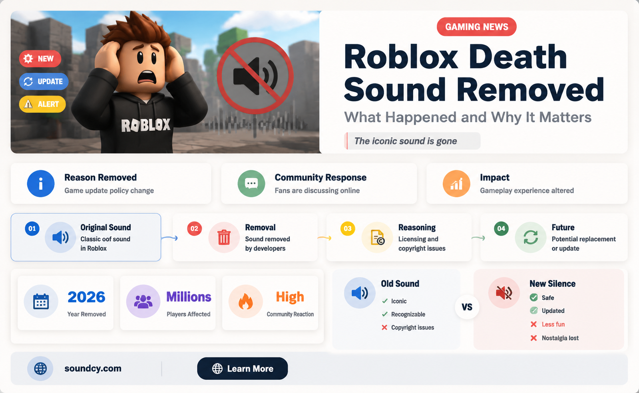The image size is (639, 393).
Task: Click the Impact heading
Action: [495, 177]
